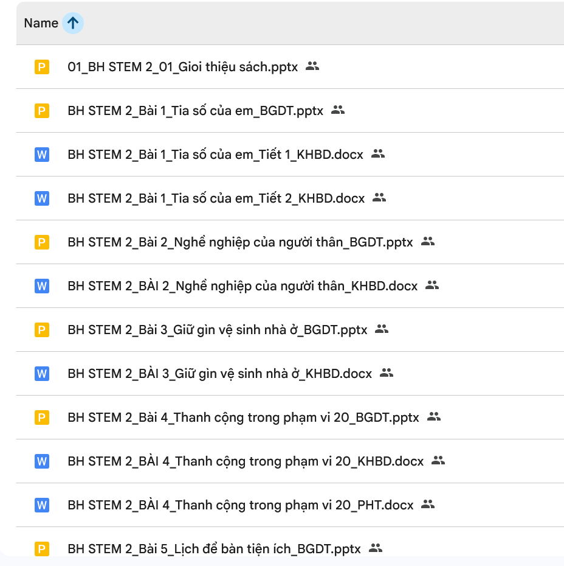
Task: Click shared people icon beside Tia số của em_BGDT.pptx
Action: coord(338,110)
